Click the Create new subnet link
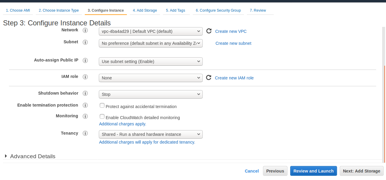 (x=233, y=43)
